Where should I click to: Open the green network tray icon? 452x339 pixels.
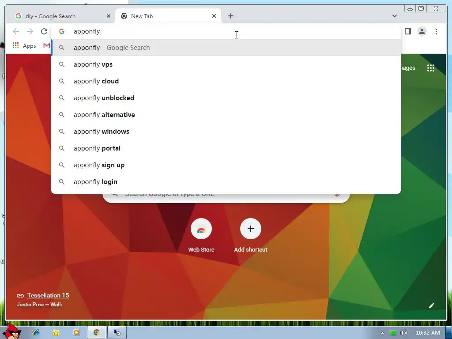coord(393,333)
